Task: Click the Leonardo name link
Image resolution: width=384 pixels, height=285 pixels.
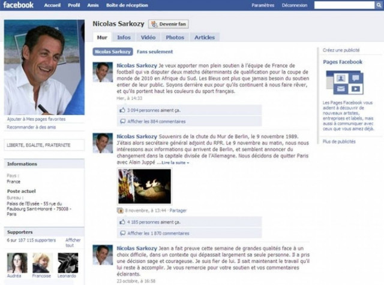Action: pyautogui.click(x=67, y=275)
